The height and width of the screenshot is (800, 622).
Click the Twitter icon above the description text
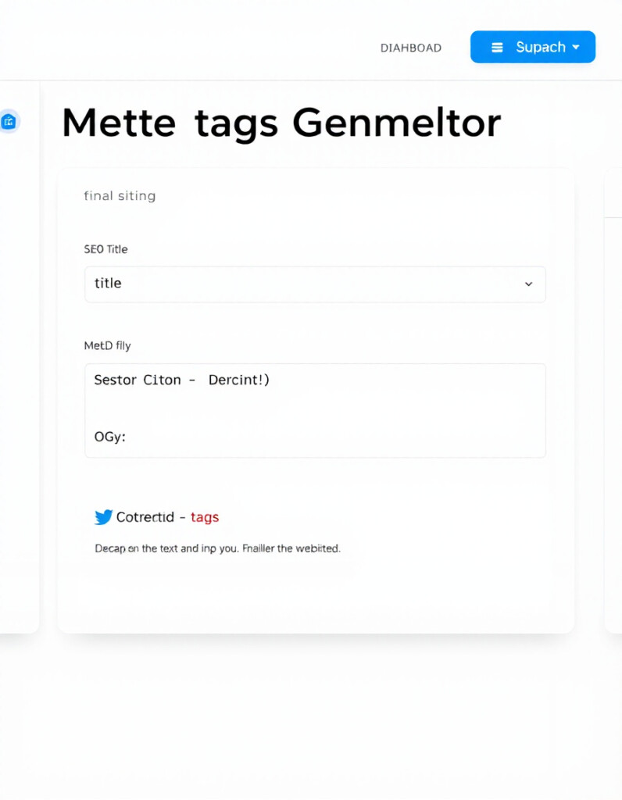click(x=102, y=516)
